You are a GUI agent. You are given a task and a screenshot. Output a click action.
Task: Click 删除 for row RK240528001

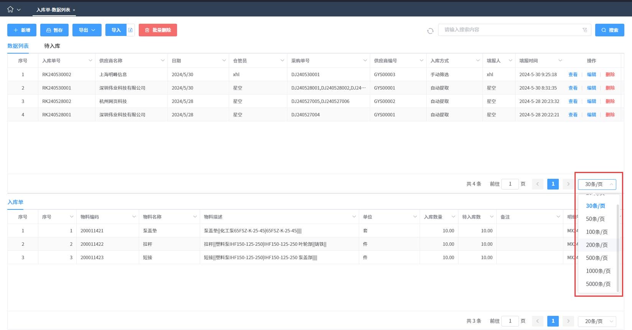point(610,115)
